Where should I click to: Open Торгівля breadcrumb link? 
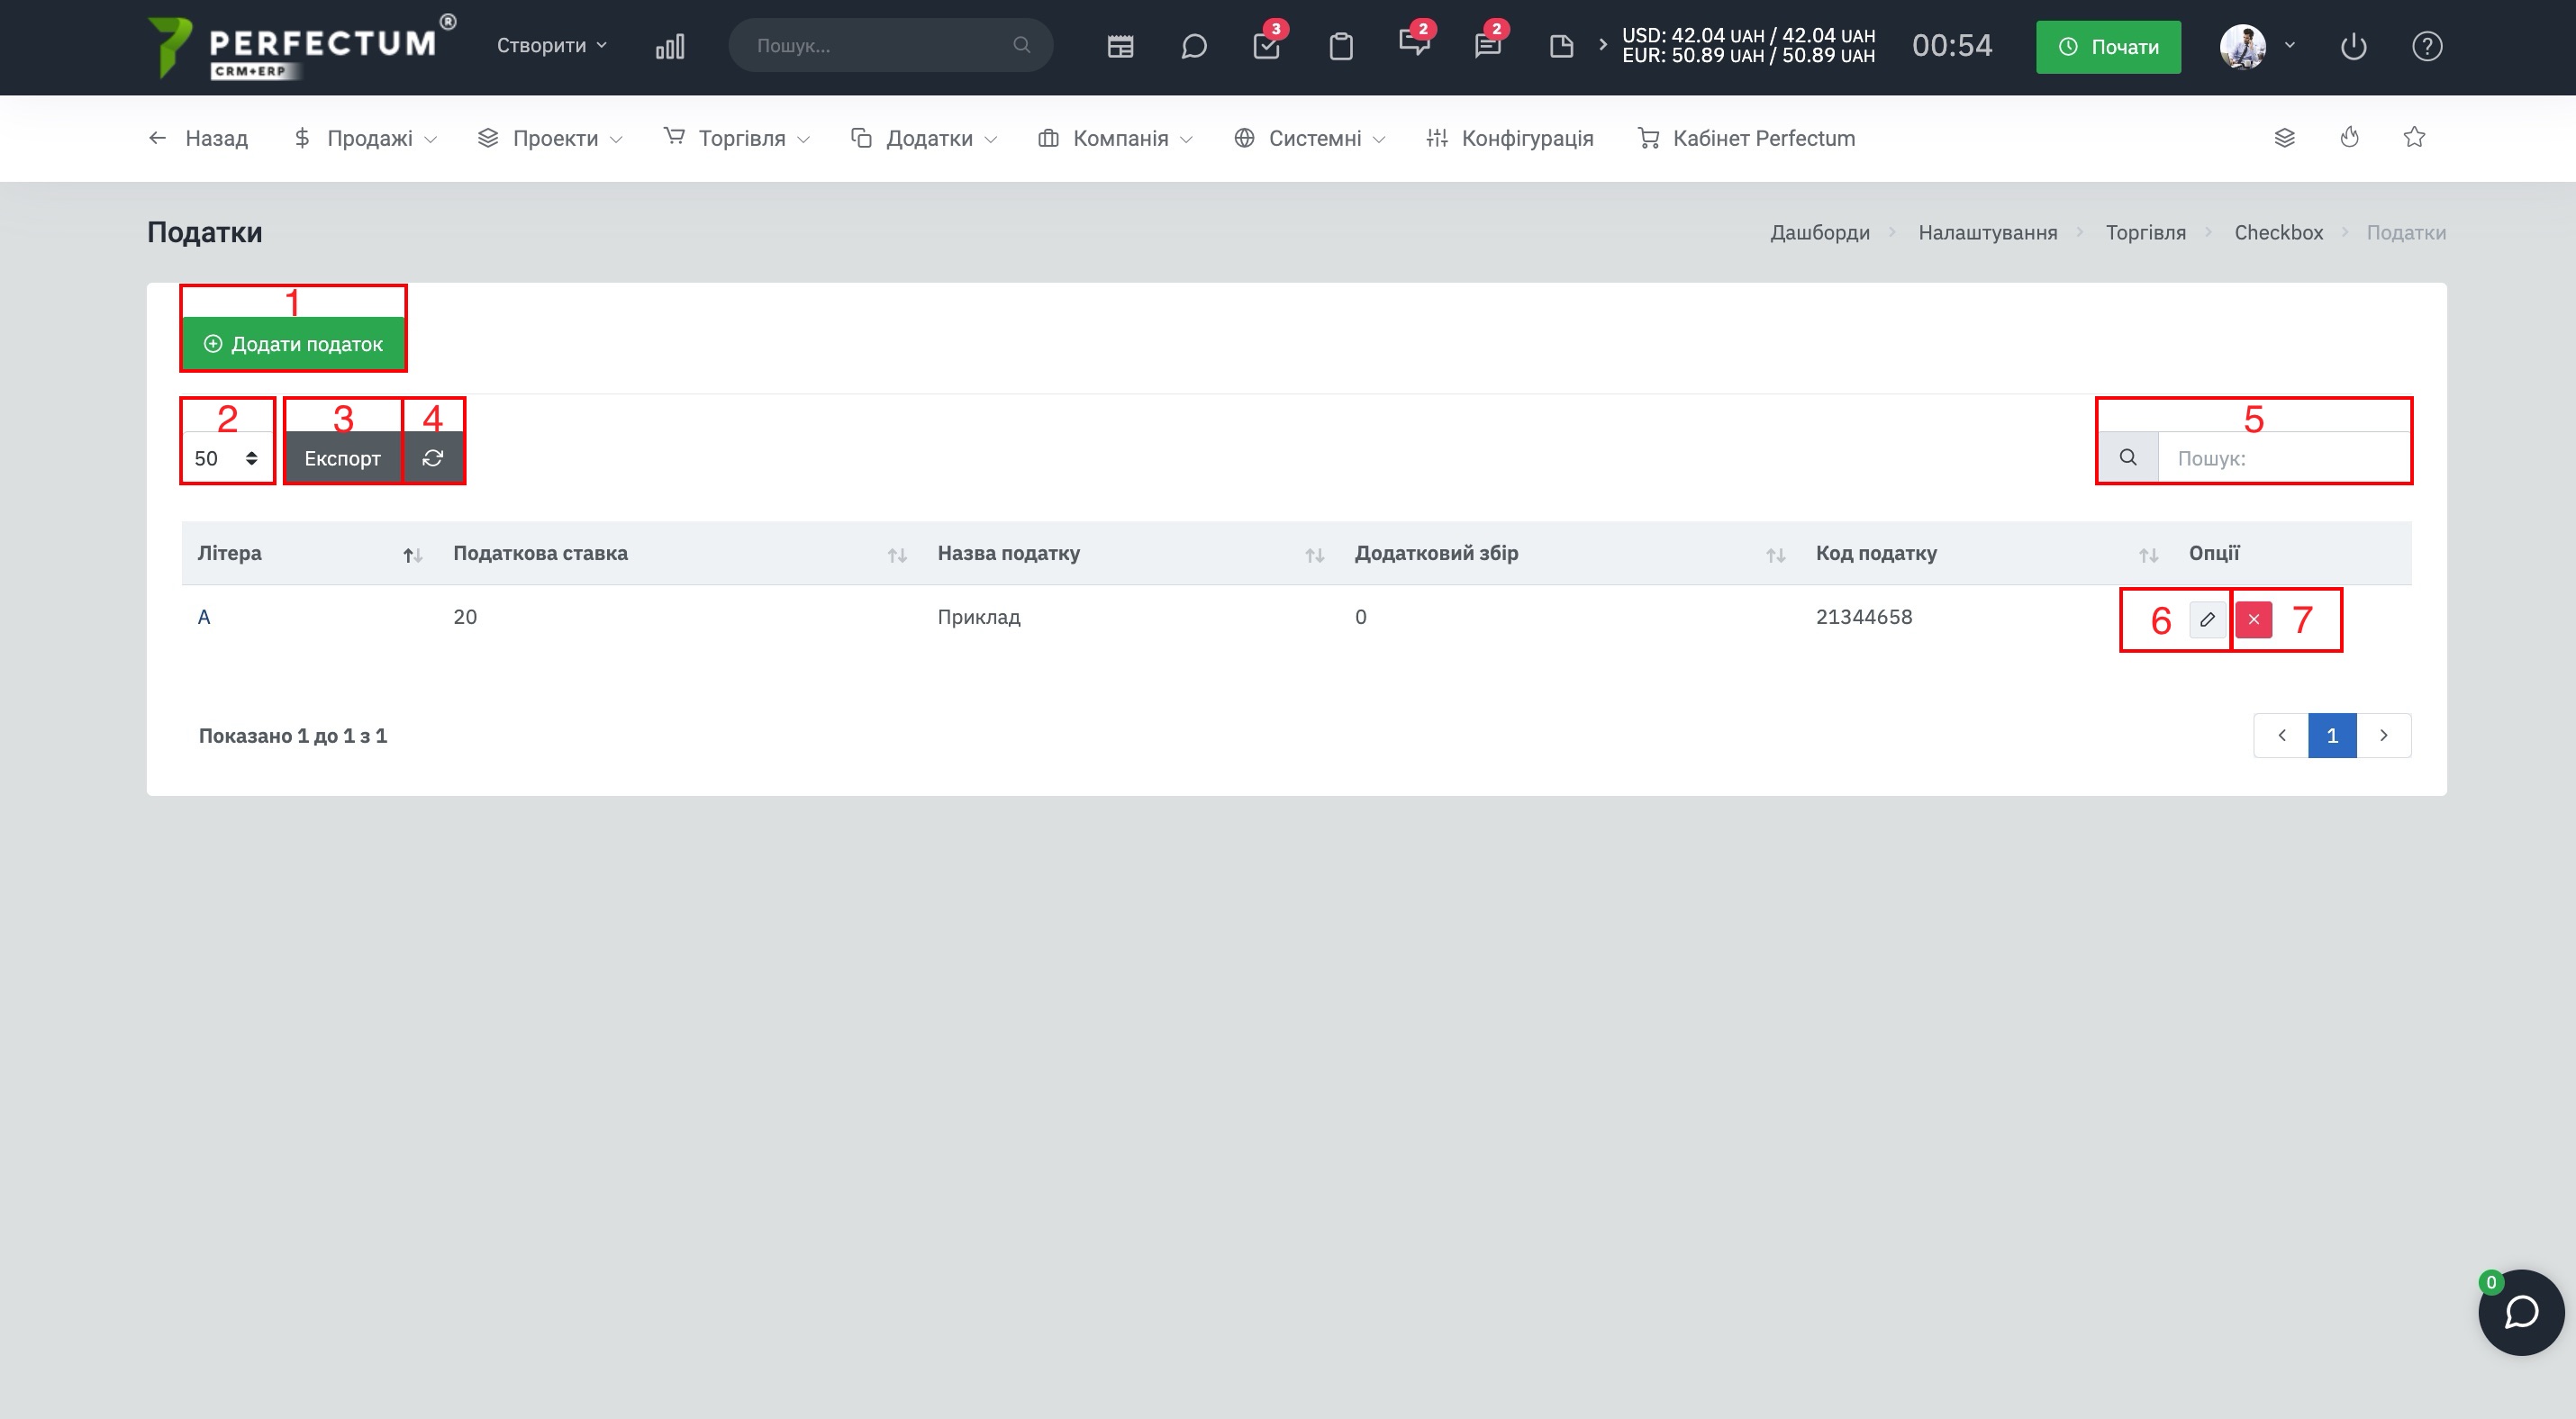(x=2146, y=231)
